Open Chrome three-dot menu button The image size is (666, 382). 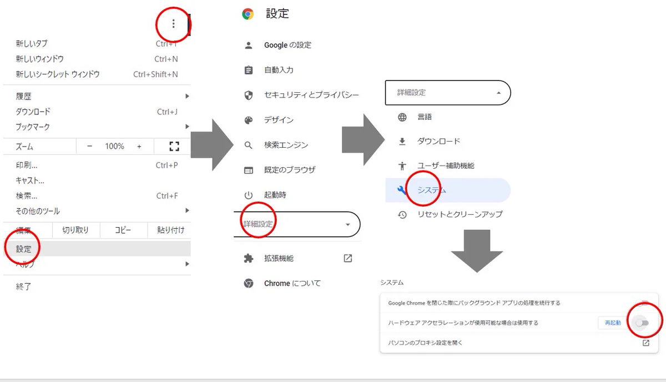tap(174, 24)
